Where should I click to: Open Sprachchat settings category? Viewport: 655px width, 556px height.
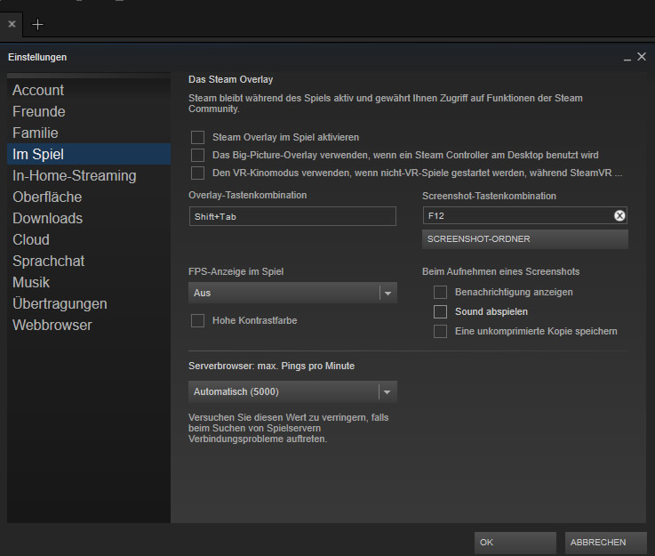(x=89, y=261)
